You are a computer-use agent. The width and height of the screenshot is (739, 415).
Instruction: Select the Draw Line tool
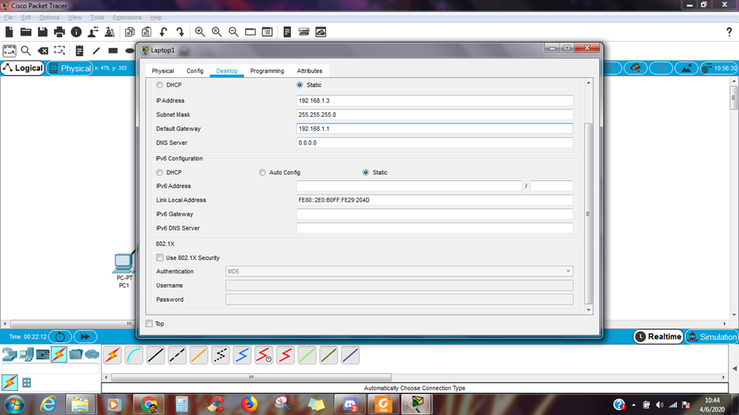pyautogui.click(x=96, y=51)
